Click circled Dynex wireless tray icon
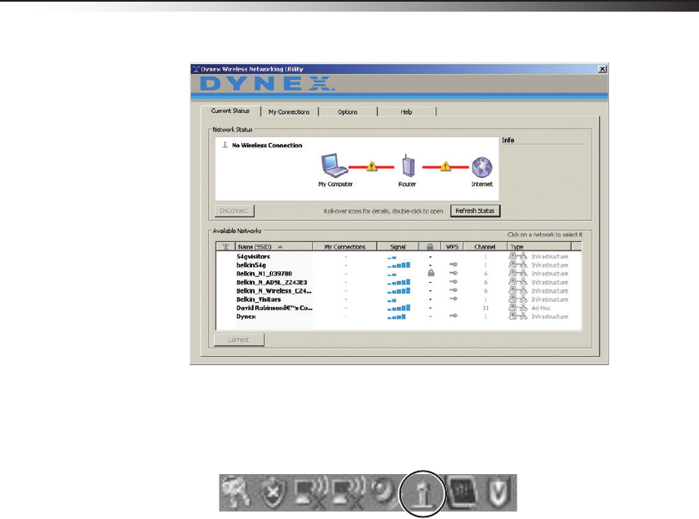This screenshot has width=699, height=519. 422,493
